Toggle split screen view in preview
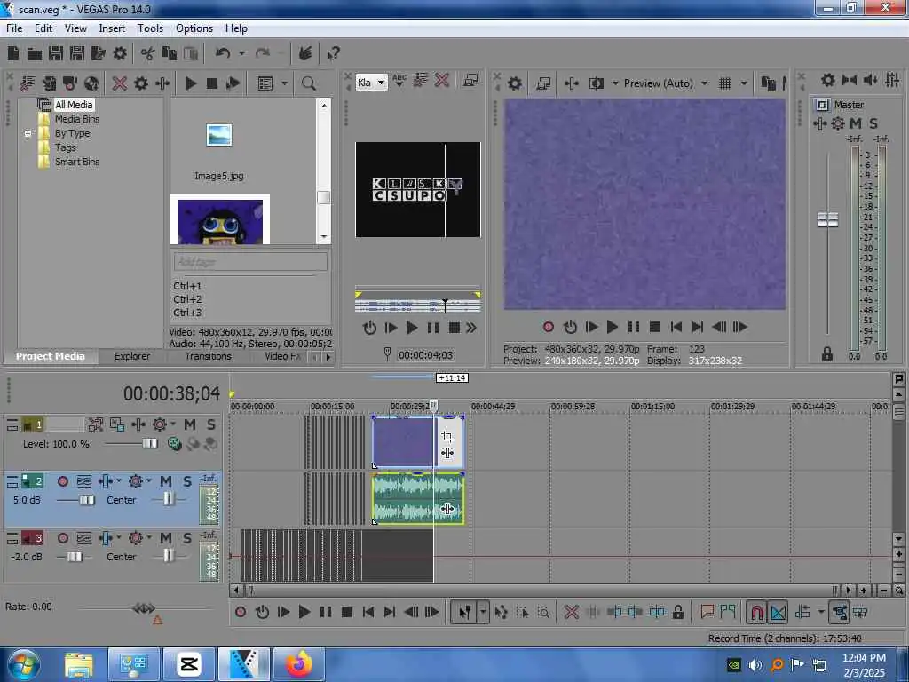The image size is (909, 682). click(x=597, y=83)
